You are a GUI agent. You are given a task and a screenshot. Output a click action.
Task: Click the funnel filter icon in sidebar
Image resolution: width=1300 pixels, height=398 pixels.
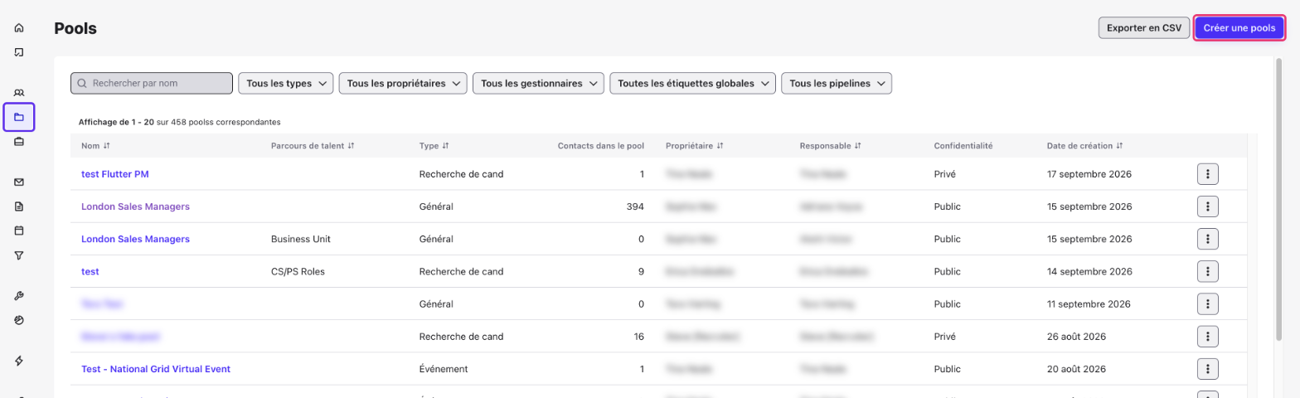(19, 255)
